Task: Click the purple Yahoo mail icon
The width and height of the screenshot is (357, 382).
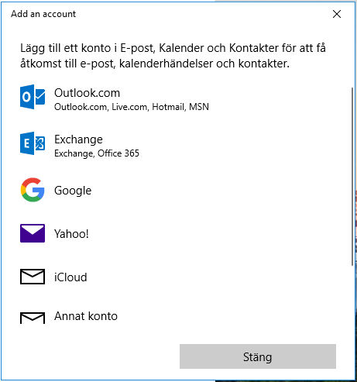Action: tap(33, 233)
